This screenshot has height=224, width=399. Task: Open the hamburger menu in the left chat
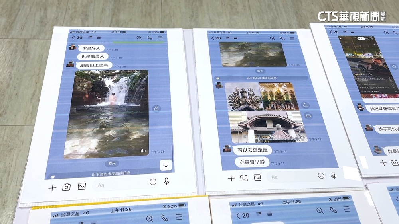pyautogui.click(x=160, y=38)
